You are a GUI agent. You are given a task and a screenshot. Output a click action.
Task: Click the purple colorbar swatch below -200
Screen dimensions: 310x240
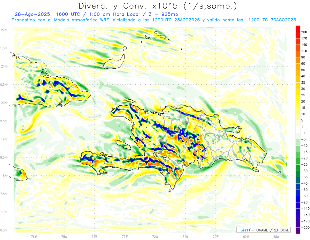click(298, 231)
